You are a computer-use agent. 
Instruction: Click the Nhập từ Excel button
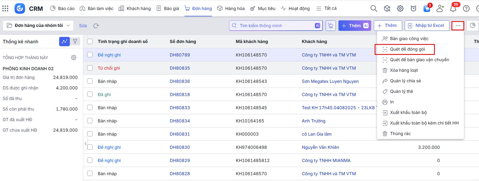pos(427,26)
